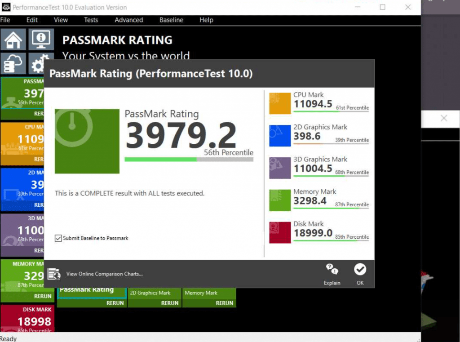Viewport: 460px width, 342px height.
Task: Select the purple 3D Graphics Mark icon
Action: click(280, 168)
